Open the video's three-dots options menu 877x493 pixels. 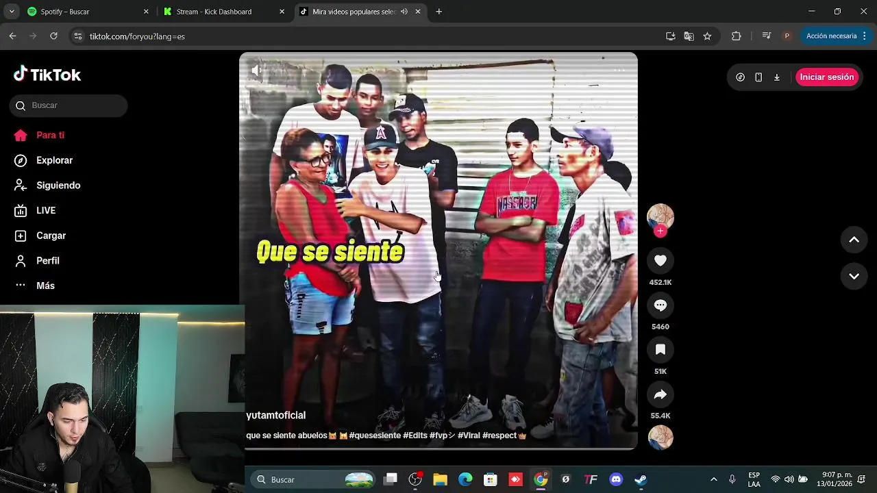pyautogui.click(x=619, y=70)
